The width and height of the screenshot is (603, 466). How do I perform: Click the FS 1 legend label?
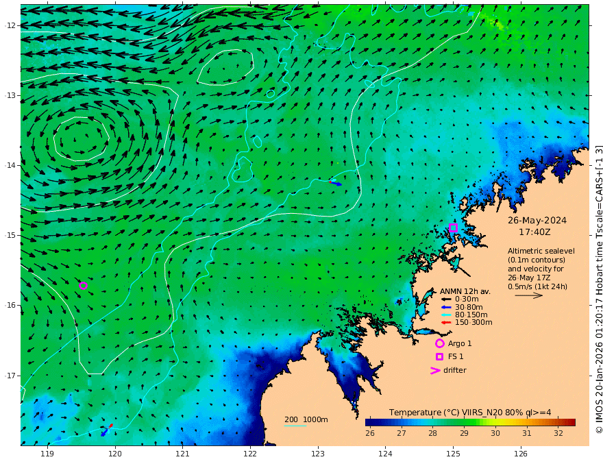[456, 357]
